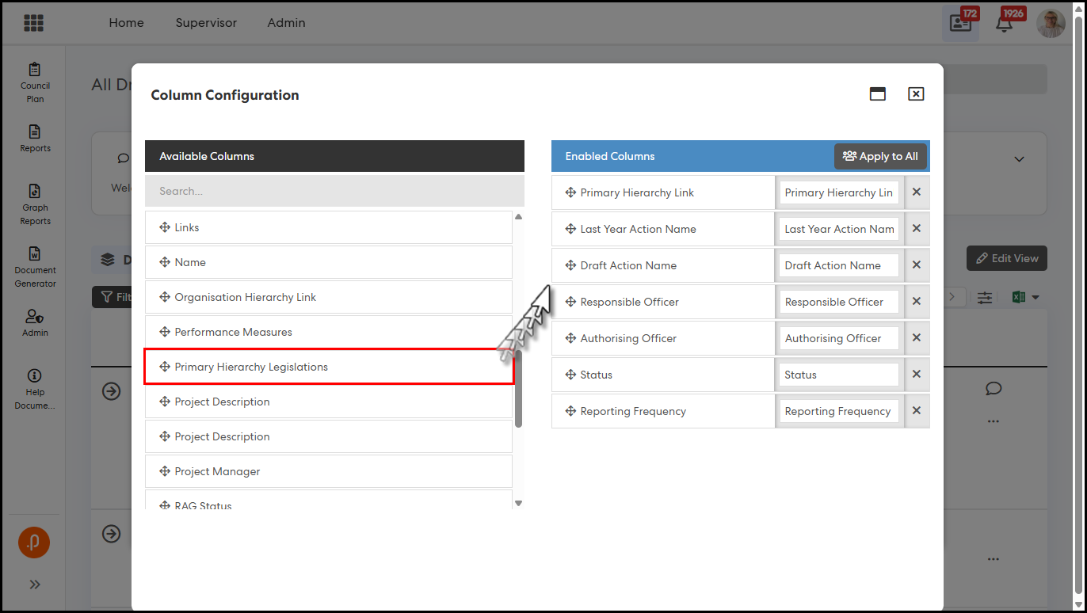Click the drag handle for Status column

point(570,375)
